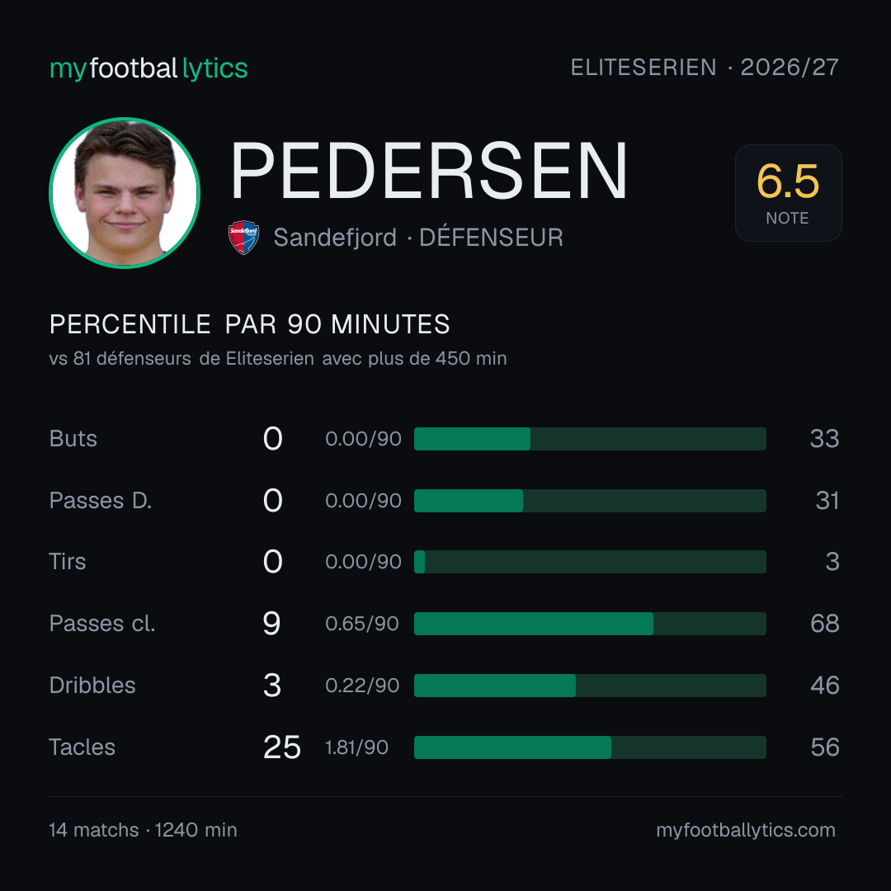Open the myfootballytics.com link
The image size is (891, 891).
(x=746, y=830)
